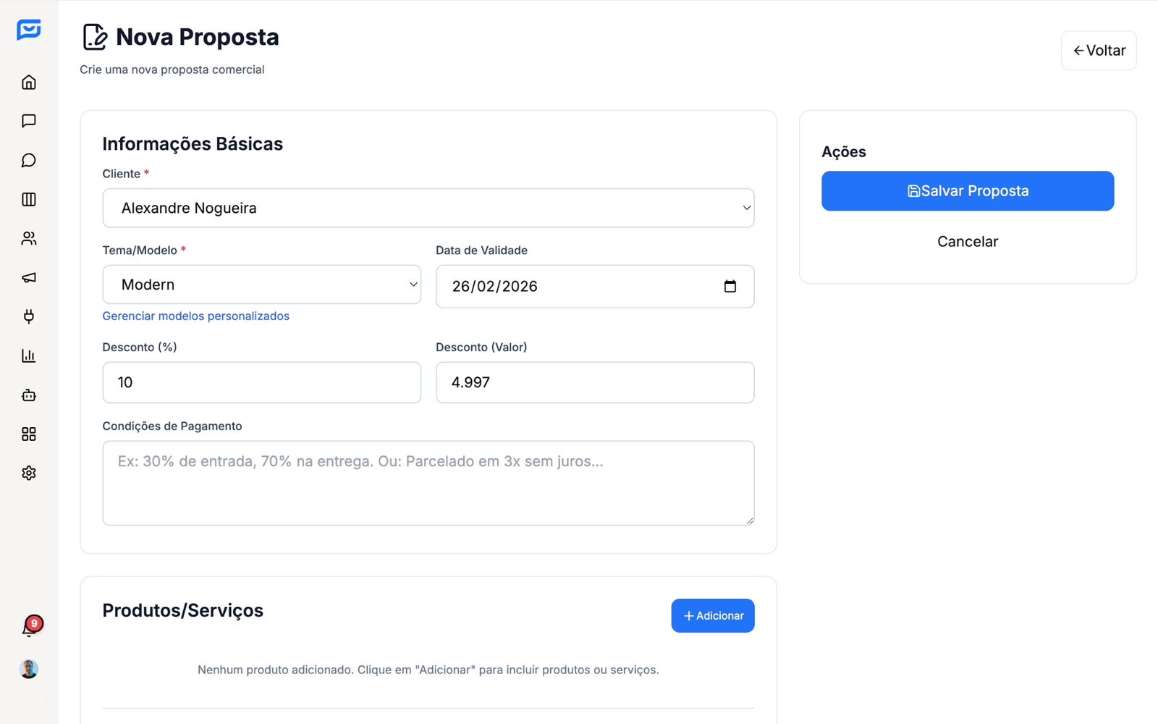The height and width of the screenshot is (724, 1158).
Task: Open the home icon in sidebar
Action: click(x=29, y=83)
